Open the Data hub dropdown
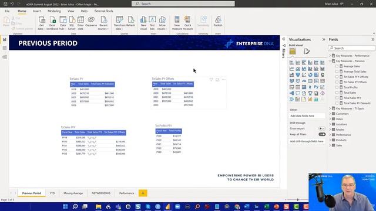 click(x=63, y=23)
